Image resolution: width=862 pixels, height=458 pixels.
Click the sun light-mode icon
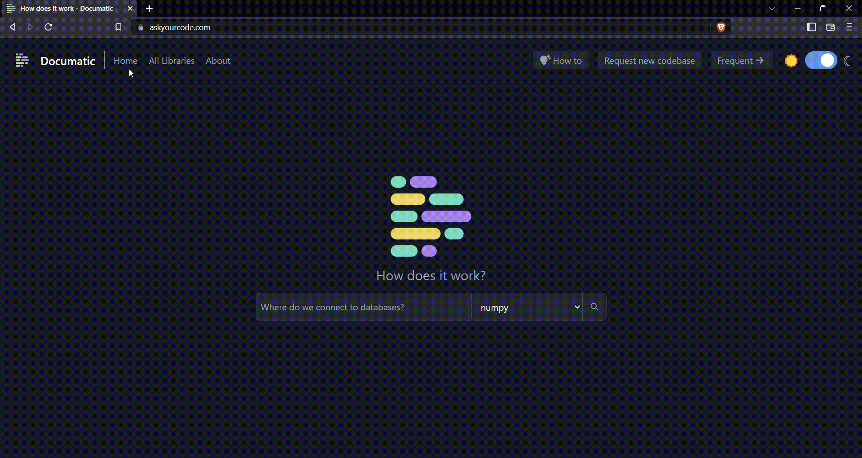coord(791,61)
